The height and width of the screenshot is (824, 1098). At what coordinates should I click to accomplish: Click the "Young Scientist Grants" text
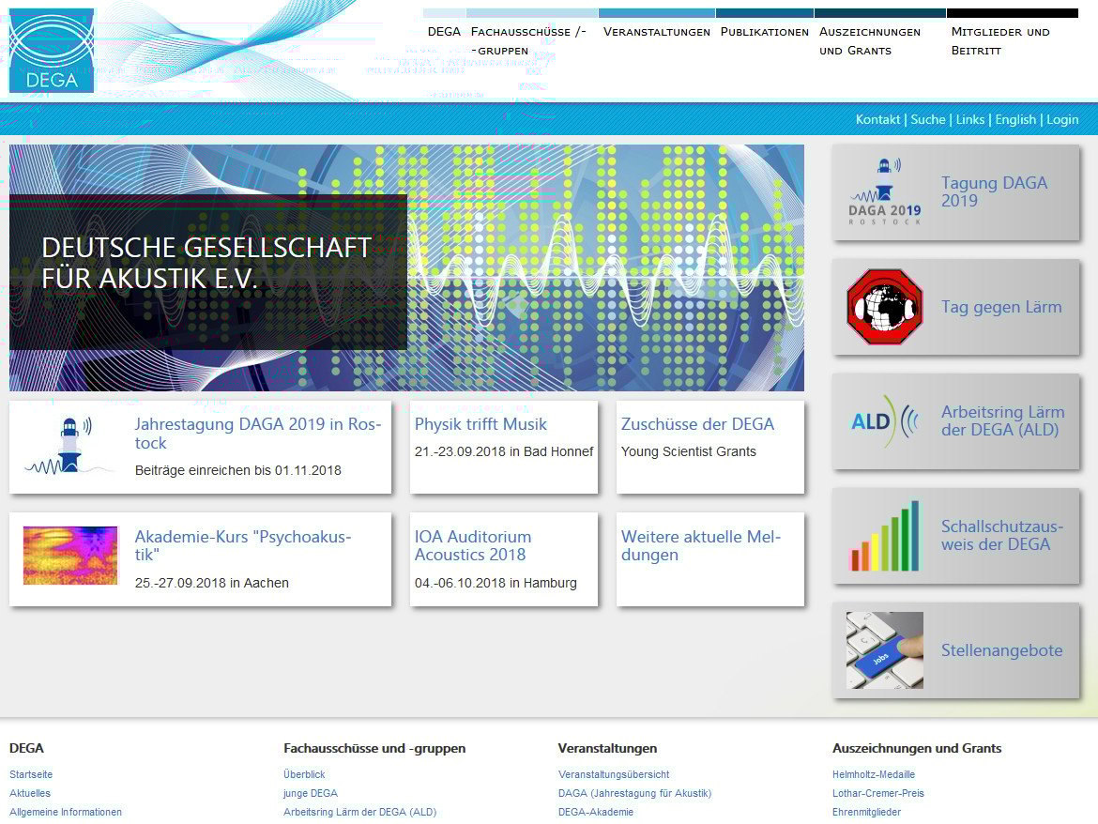pyautogui.click(x=688, y=451)
